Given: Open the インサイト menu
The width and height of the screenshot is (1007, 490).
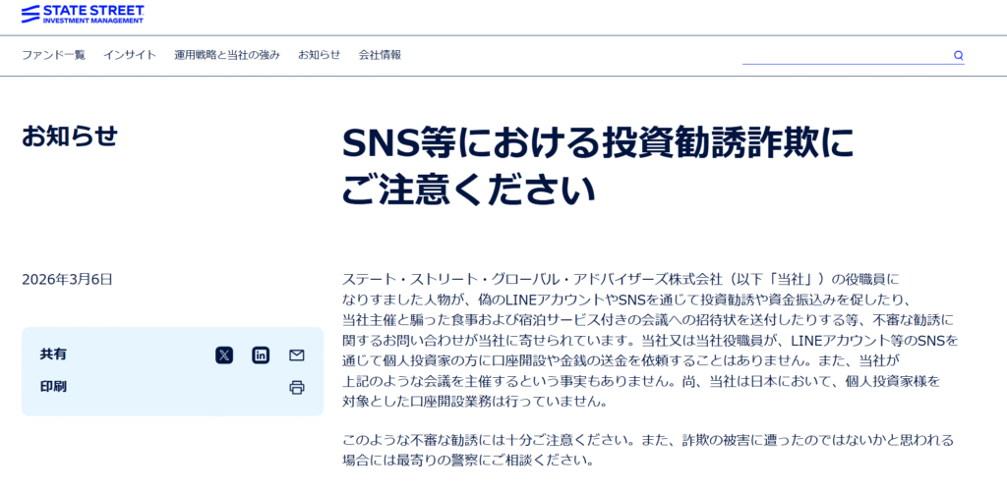Looking at the screenshot, I should pyautogui.click(x=130, y=55).
